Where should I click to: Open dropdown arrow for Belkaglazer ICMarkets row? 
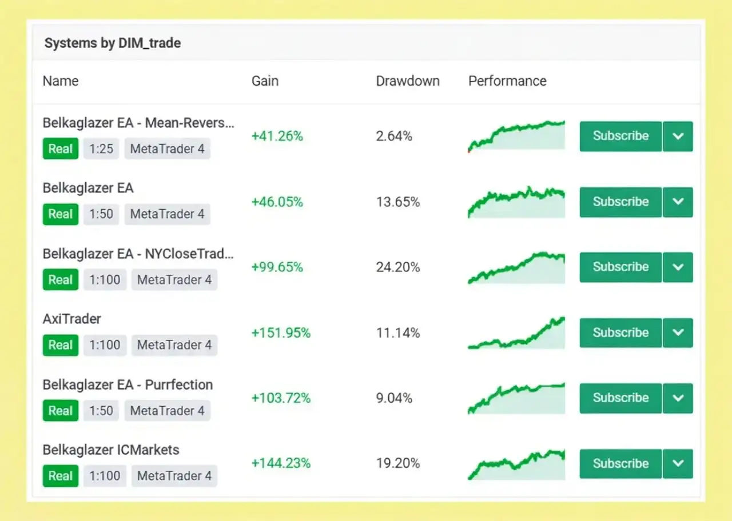tap(678, 464)
